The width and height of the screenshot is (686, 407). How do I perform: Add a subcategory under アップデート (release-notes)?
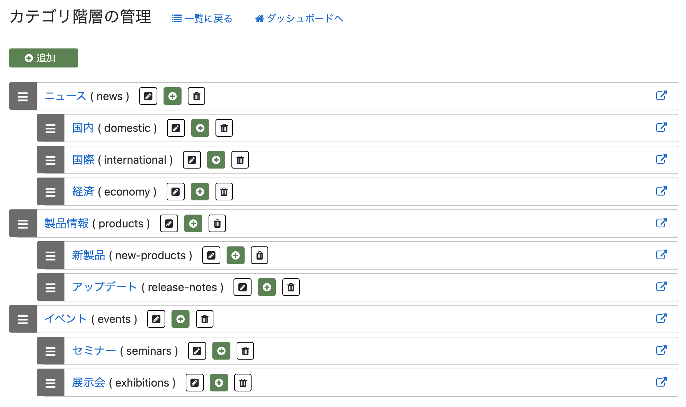(x=267, y=287)
